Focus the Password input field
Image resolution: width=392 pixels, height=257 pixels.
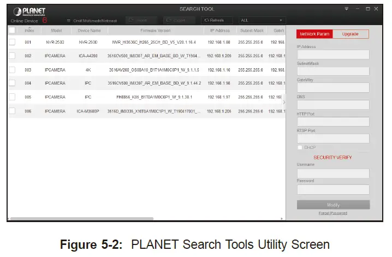click(x=333, y=189)
